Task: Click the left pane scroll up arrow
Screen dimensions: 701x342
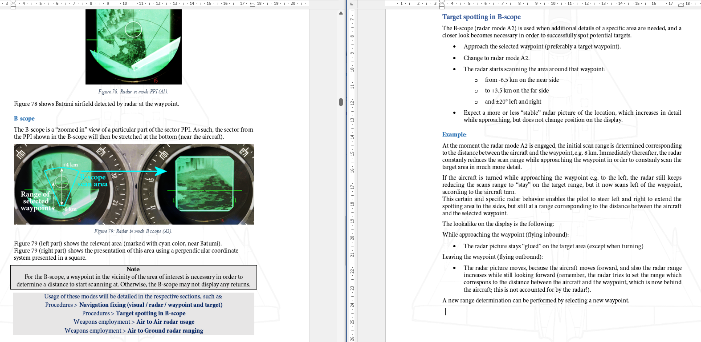Action: pos(341,13)
